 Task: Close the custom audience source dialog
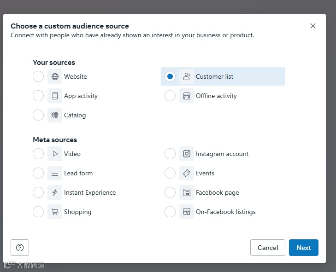click(313, 26)
